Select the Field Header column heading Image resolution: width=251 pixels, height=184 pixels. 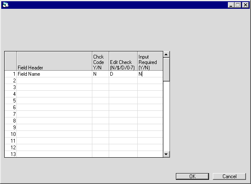55,61
